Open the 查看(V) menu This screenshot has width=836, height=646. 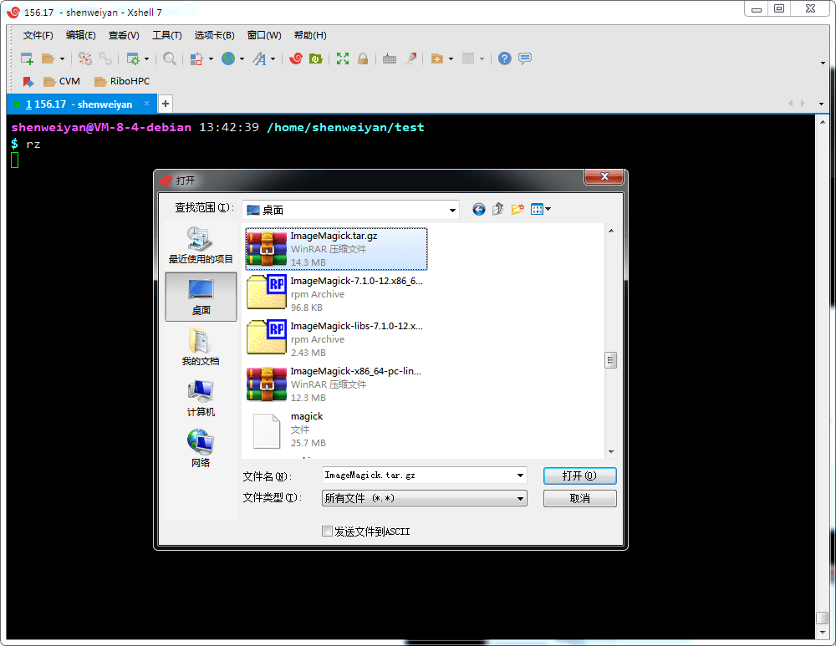pos(124,35)
